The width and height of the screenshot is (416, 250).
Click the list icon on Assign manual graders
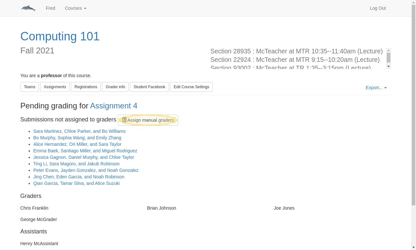[124, 120]
